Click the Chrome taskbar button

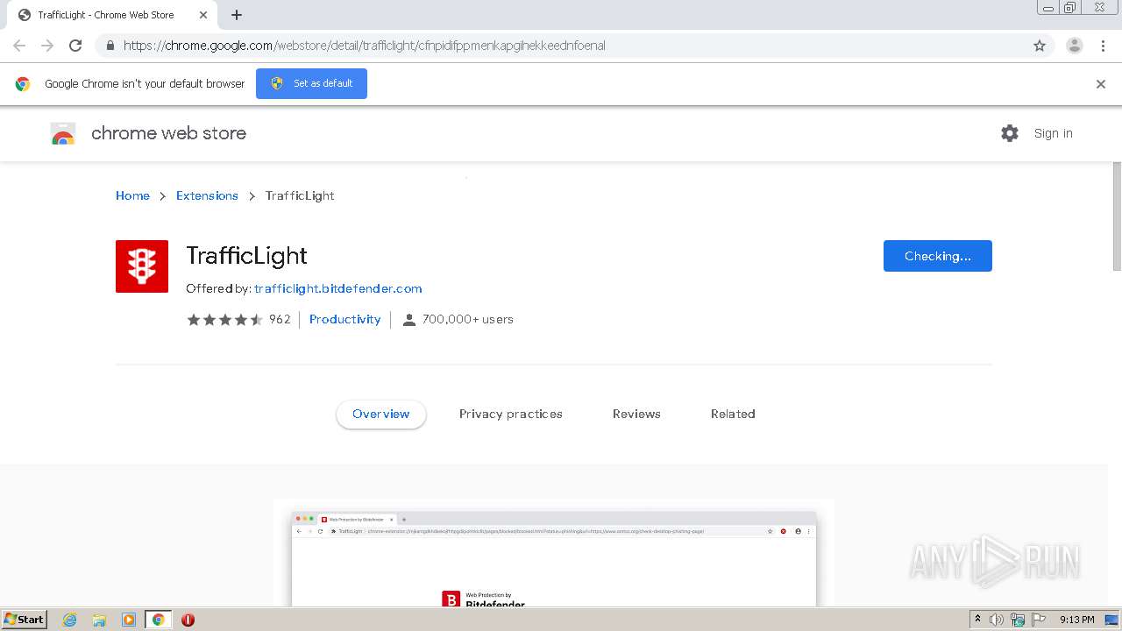pos(158,620)
